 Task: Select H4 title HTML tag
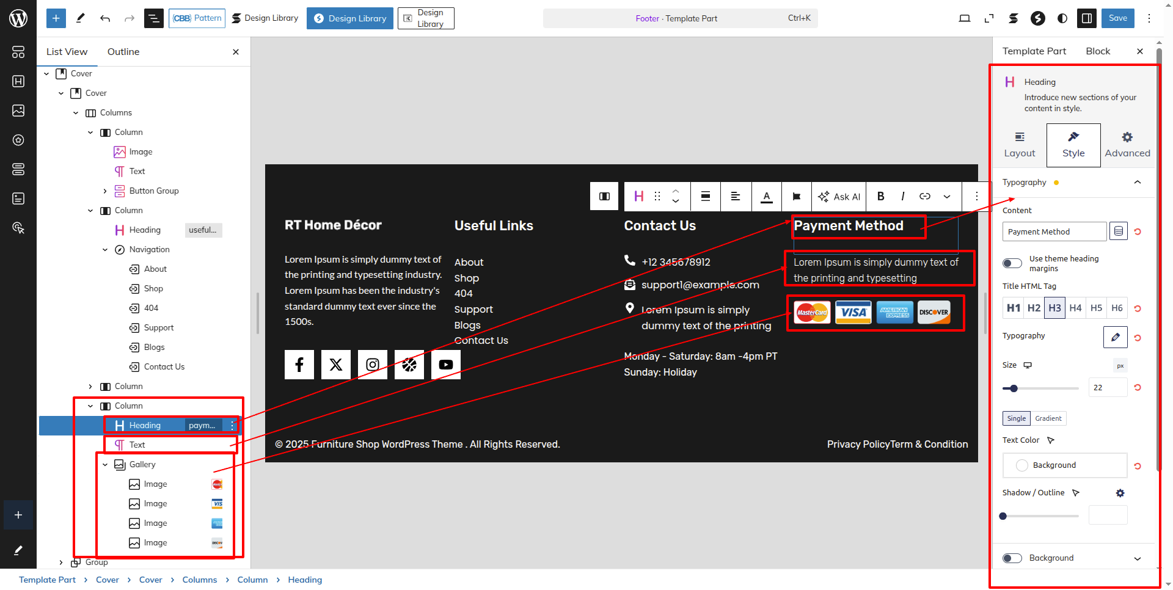pyautogui.click(x=1076, y=308)
